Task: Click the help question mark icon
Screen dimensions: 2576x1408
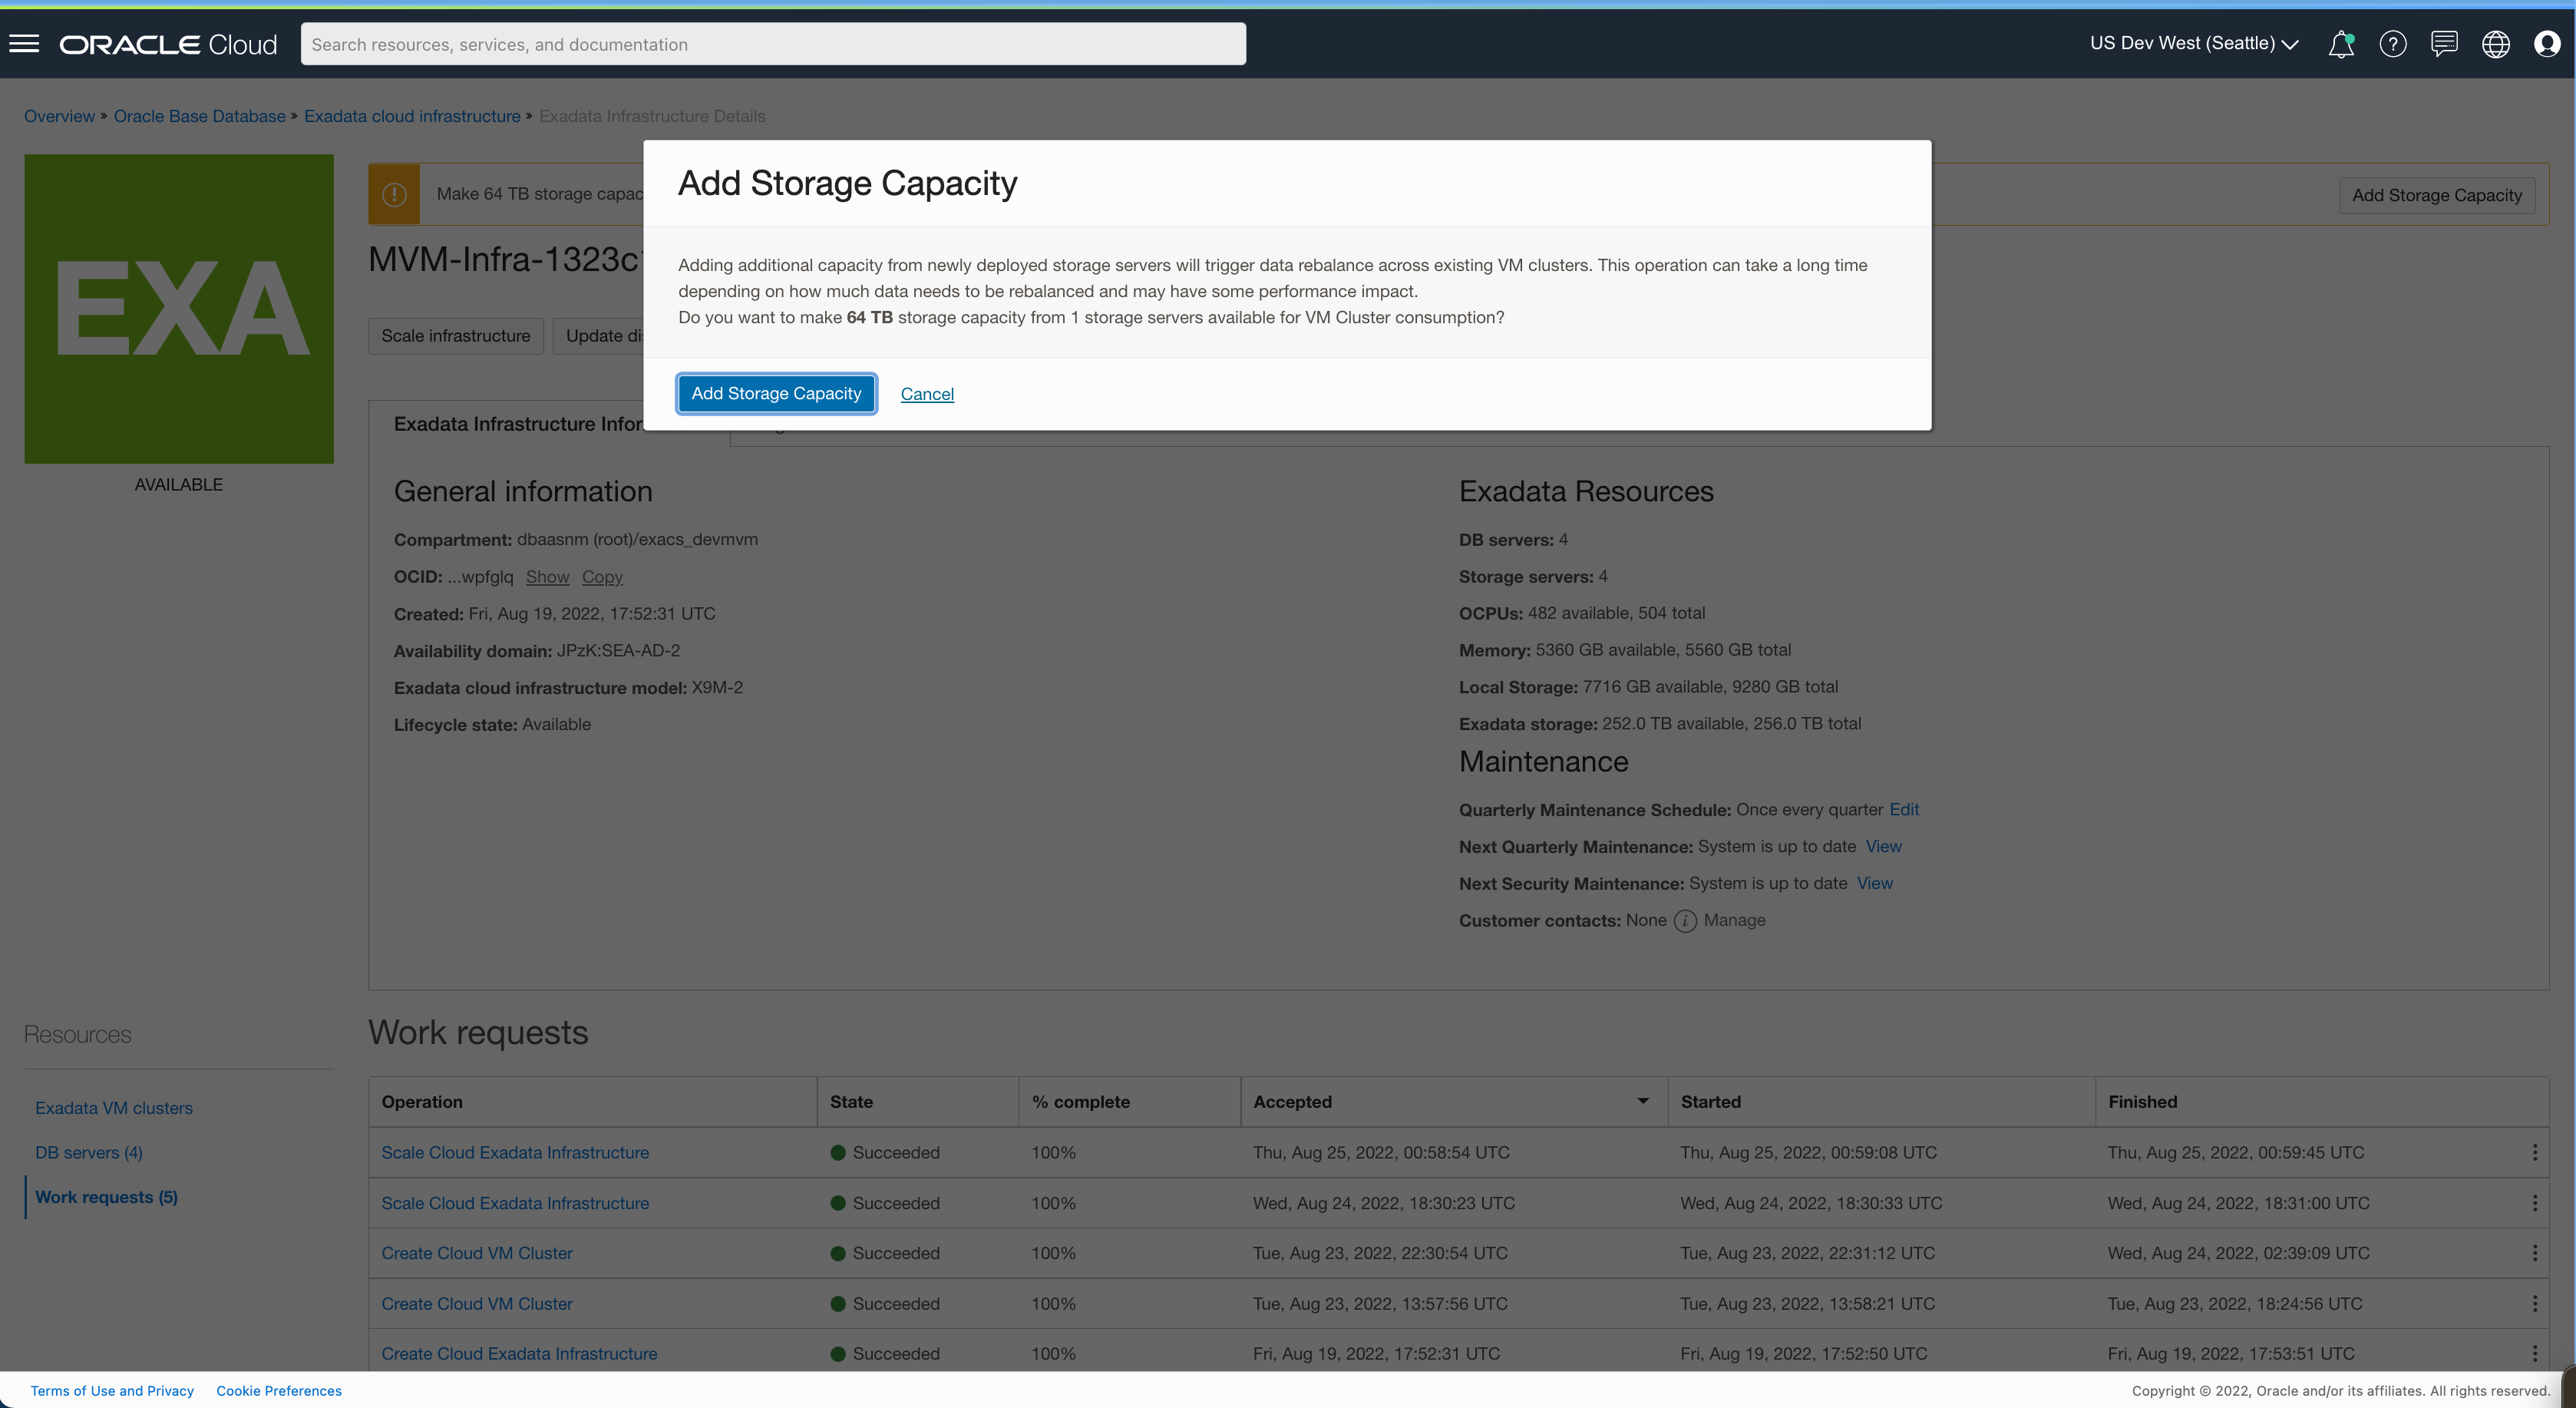Action: tap(2392, 44)
